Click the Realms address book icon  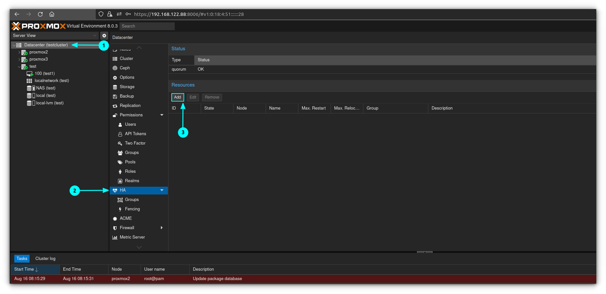pyautogui.click(x=120, y=181)
